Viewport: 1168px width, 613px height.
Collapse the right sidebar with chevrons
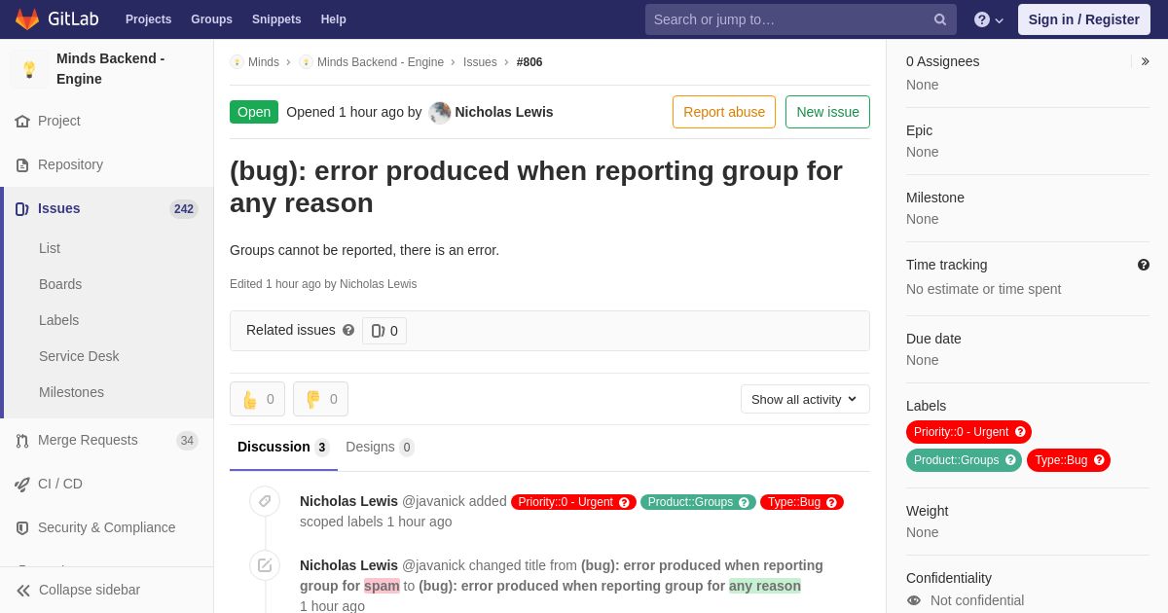pyautogui.click(x=1145, y=61)
